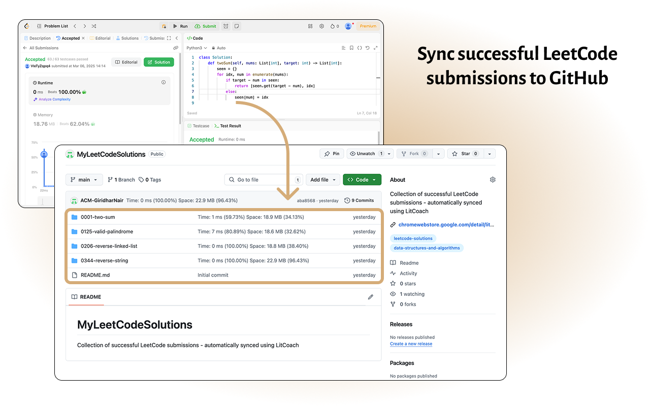Open runtime info circle icon
This screenshot has height=406, width=650.
[x=164, y=82]
